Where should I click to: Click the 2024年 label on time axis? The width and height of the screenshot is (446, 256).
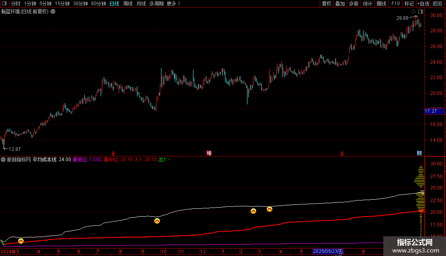[x=8, y=251]
